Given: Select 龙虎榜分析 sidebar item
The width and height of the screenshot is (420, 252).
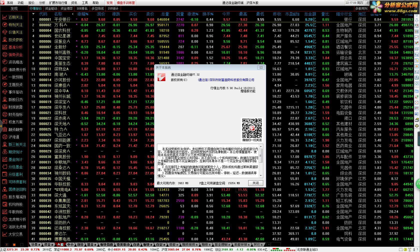Looking at the screenshot, I should tap(14, 219).
